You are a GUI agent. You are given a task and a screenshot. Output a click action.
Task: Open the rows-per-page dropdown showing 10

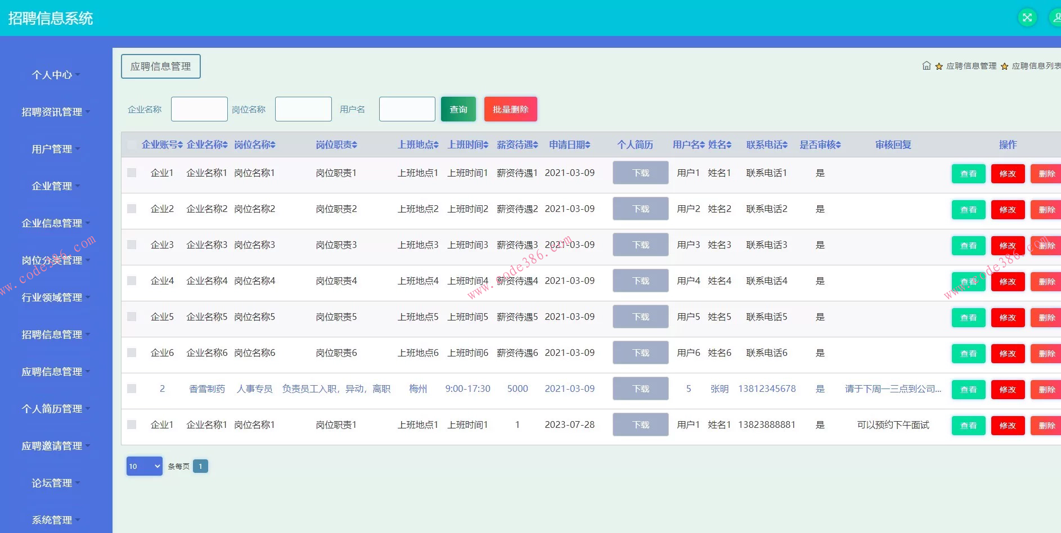click(145, 466)
